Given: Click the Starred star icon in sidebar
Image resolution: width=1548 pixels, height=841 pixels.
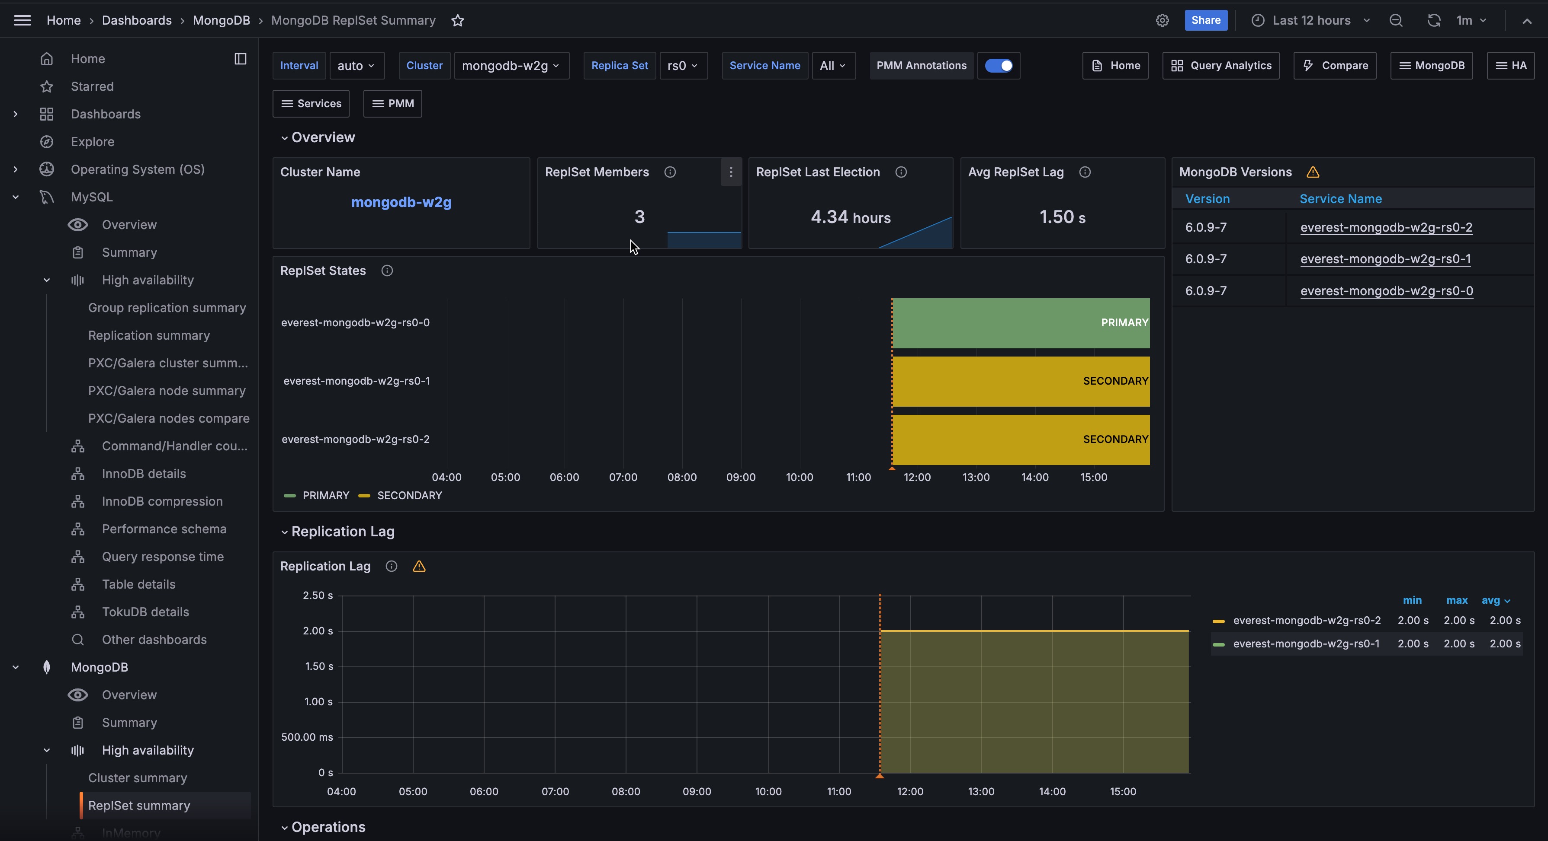Looking at the screenshot, I should (x=47, y=86).
